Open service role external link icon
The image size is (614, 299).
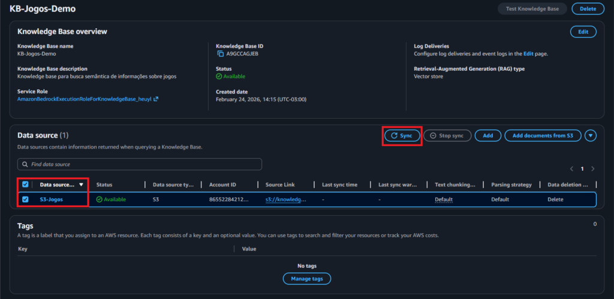click(x=156, y=99)
